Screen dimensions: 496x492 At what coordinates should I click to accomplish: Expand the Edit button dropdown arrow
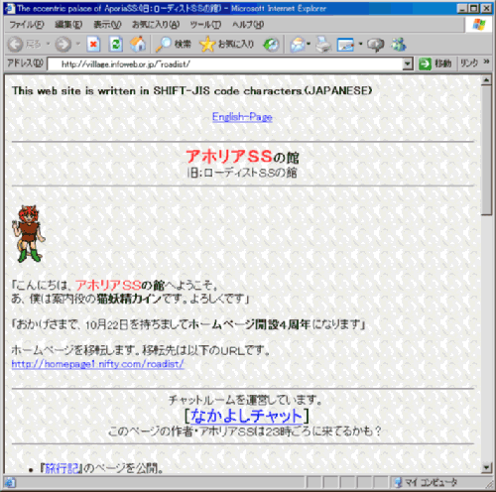point(360,44)
